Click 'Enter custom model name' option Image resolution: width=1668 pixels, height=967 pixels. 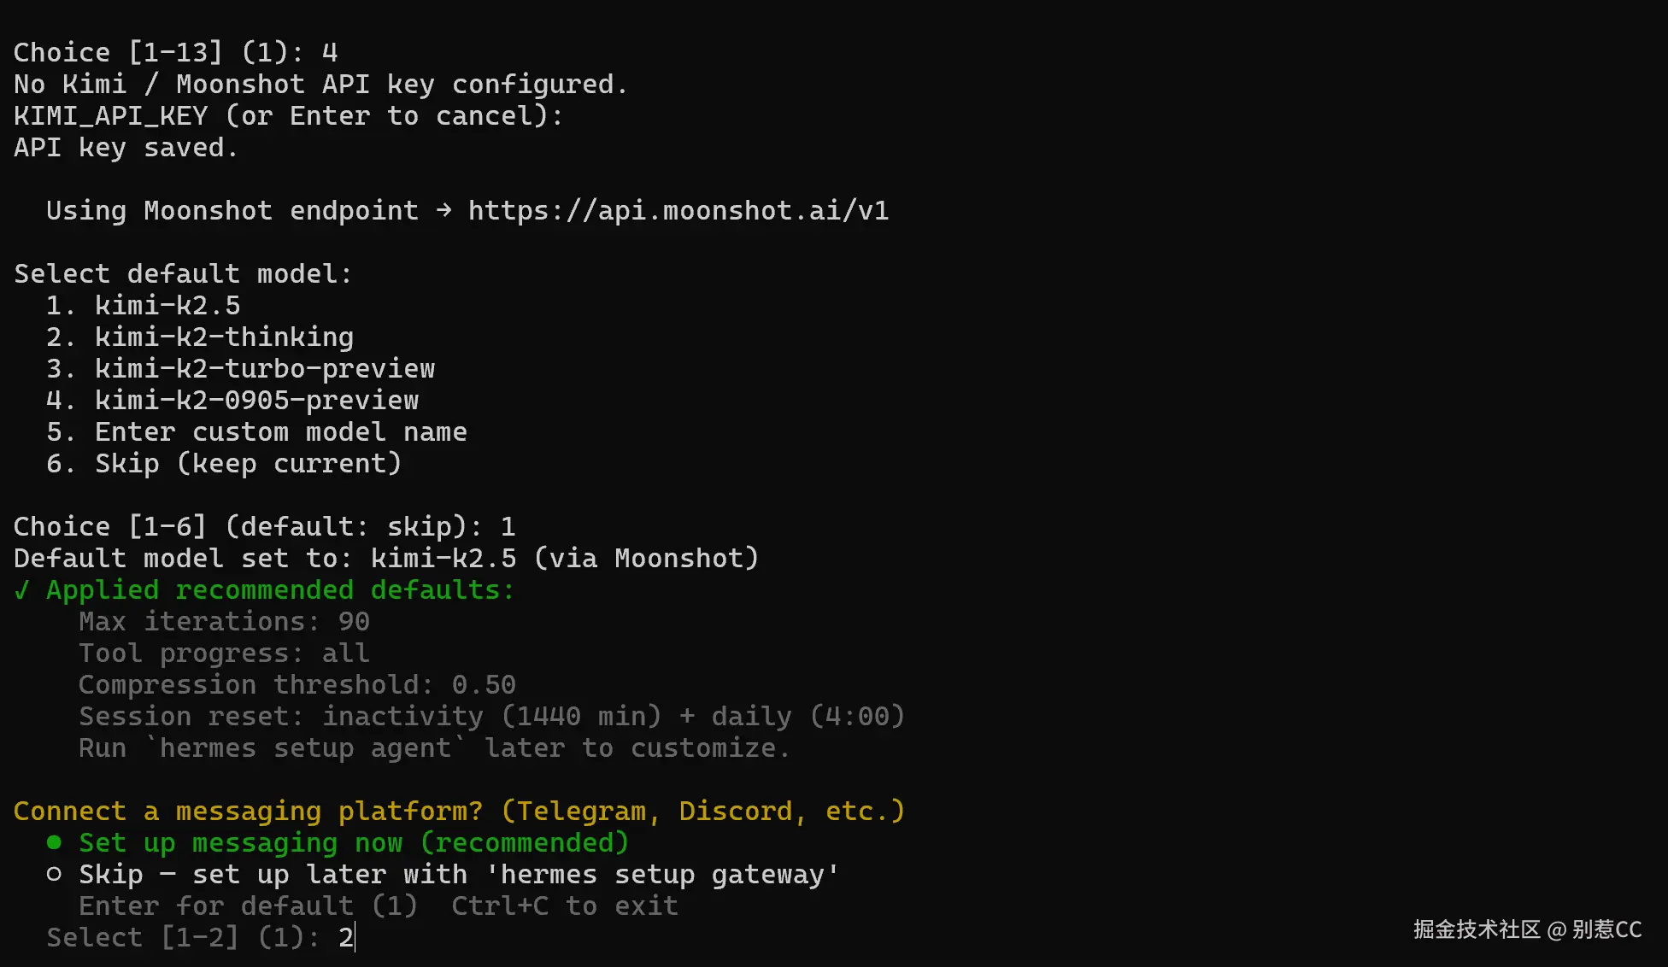pos(280,432)
